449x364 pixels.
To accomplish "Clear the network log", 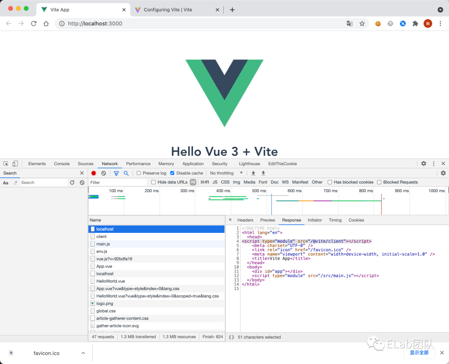I will coord(104,173).
